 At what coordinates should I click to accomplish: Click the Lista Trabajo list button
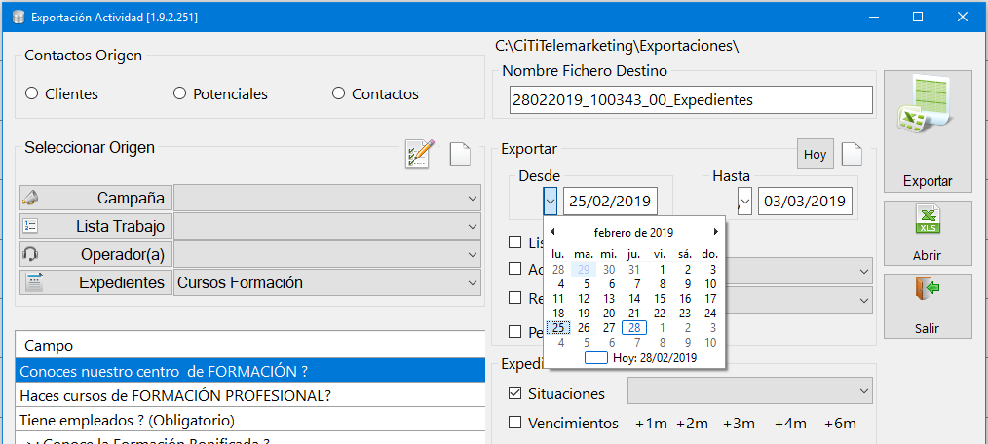(95, 226)
